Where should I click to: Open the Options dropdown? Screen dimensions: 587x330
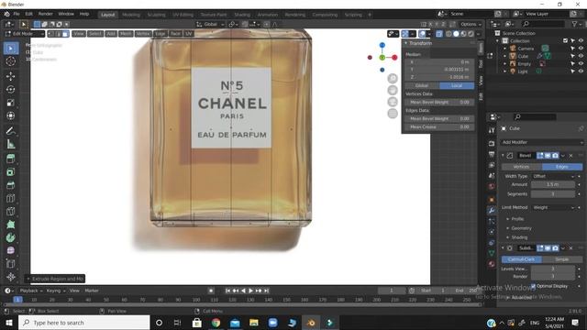[x=471, y=25]
